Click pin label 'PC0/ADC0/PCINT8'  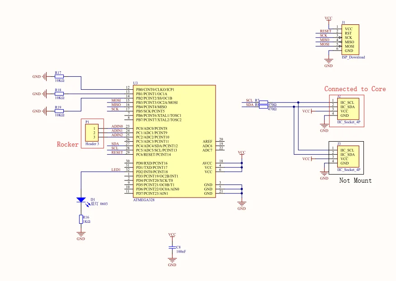pyautogui.click(x=151, y=129)
